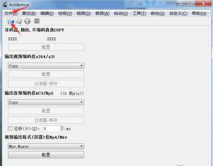Viewport: 213px width, 166px height.
Task: Click the open video folder icon
Action: pos(11,21)
